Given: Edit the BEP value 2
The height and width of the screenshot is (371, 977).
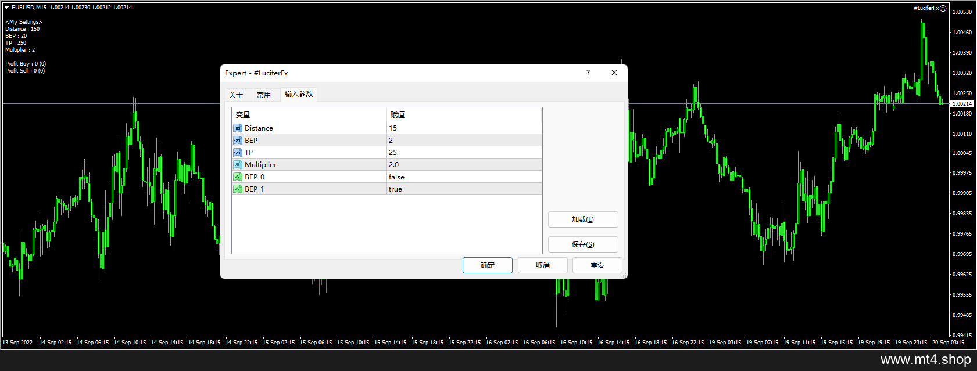Looking at the screenshot, I should point(464,141).
